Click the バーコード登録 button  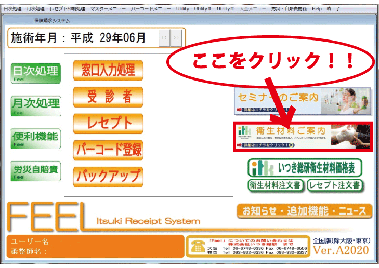pyautogui.click(x=108, y=150)
